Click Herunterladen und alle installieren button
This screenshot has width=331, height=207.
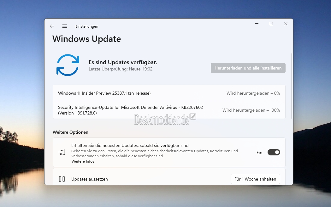[x=248, y=68]
